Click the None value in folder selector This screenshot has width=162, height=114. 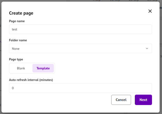coord(16,49)
